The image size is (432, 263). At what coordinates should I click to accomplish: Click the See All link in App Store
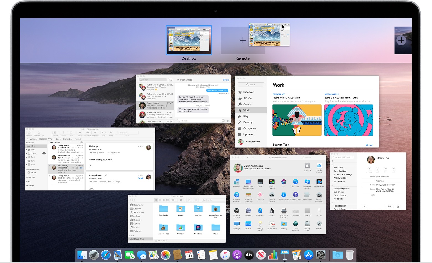[x=369, y=145]
